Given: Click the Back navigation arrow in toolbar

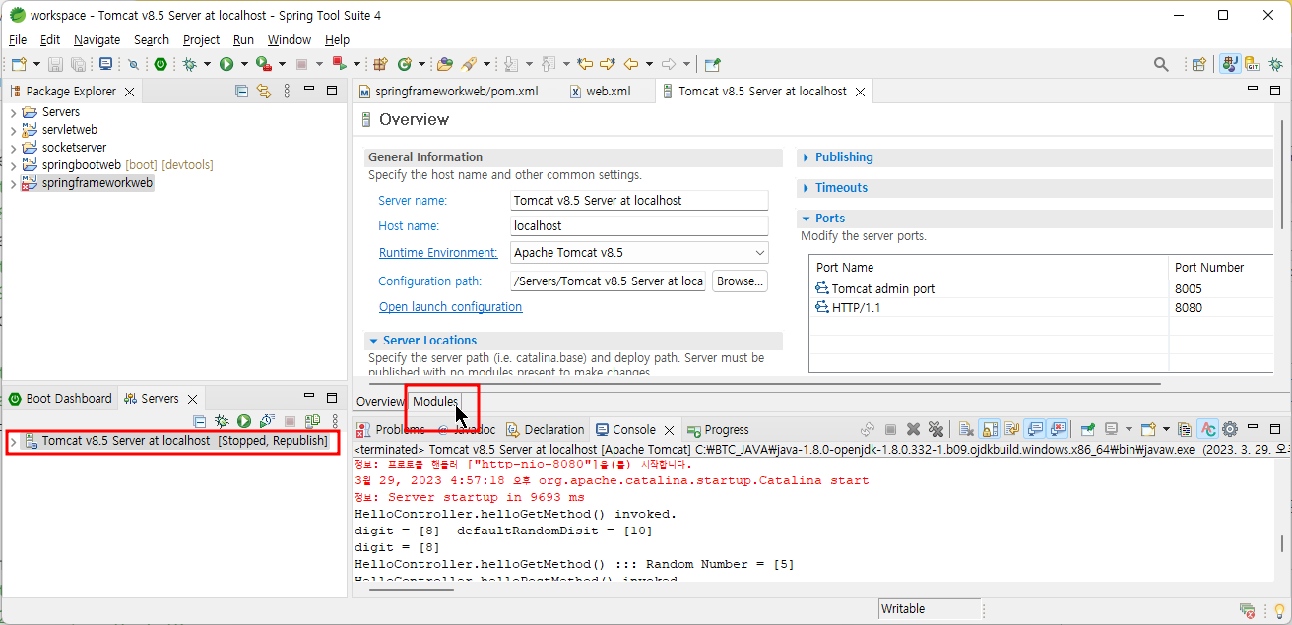Looking at the screenshot, I should 631,64.
